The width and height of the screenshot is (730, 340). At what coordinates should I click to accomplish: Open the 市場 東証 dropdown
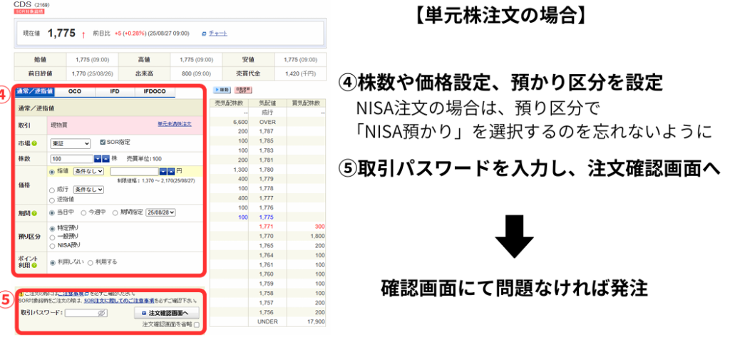pyautogui.click(x=71, y=143)
